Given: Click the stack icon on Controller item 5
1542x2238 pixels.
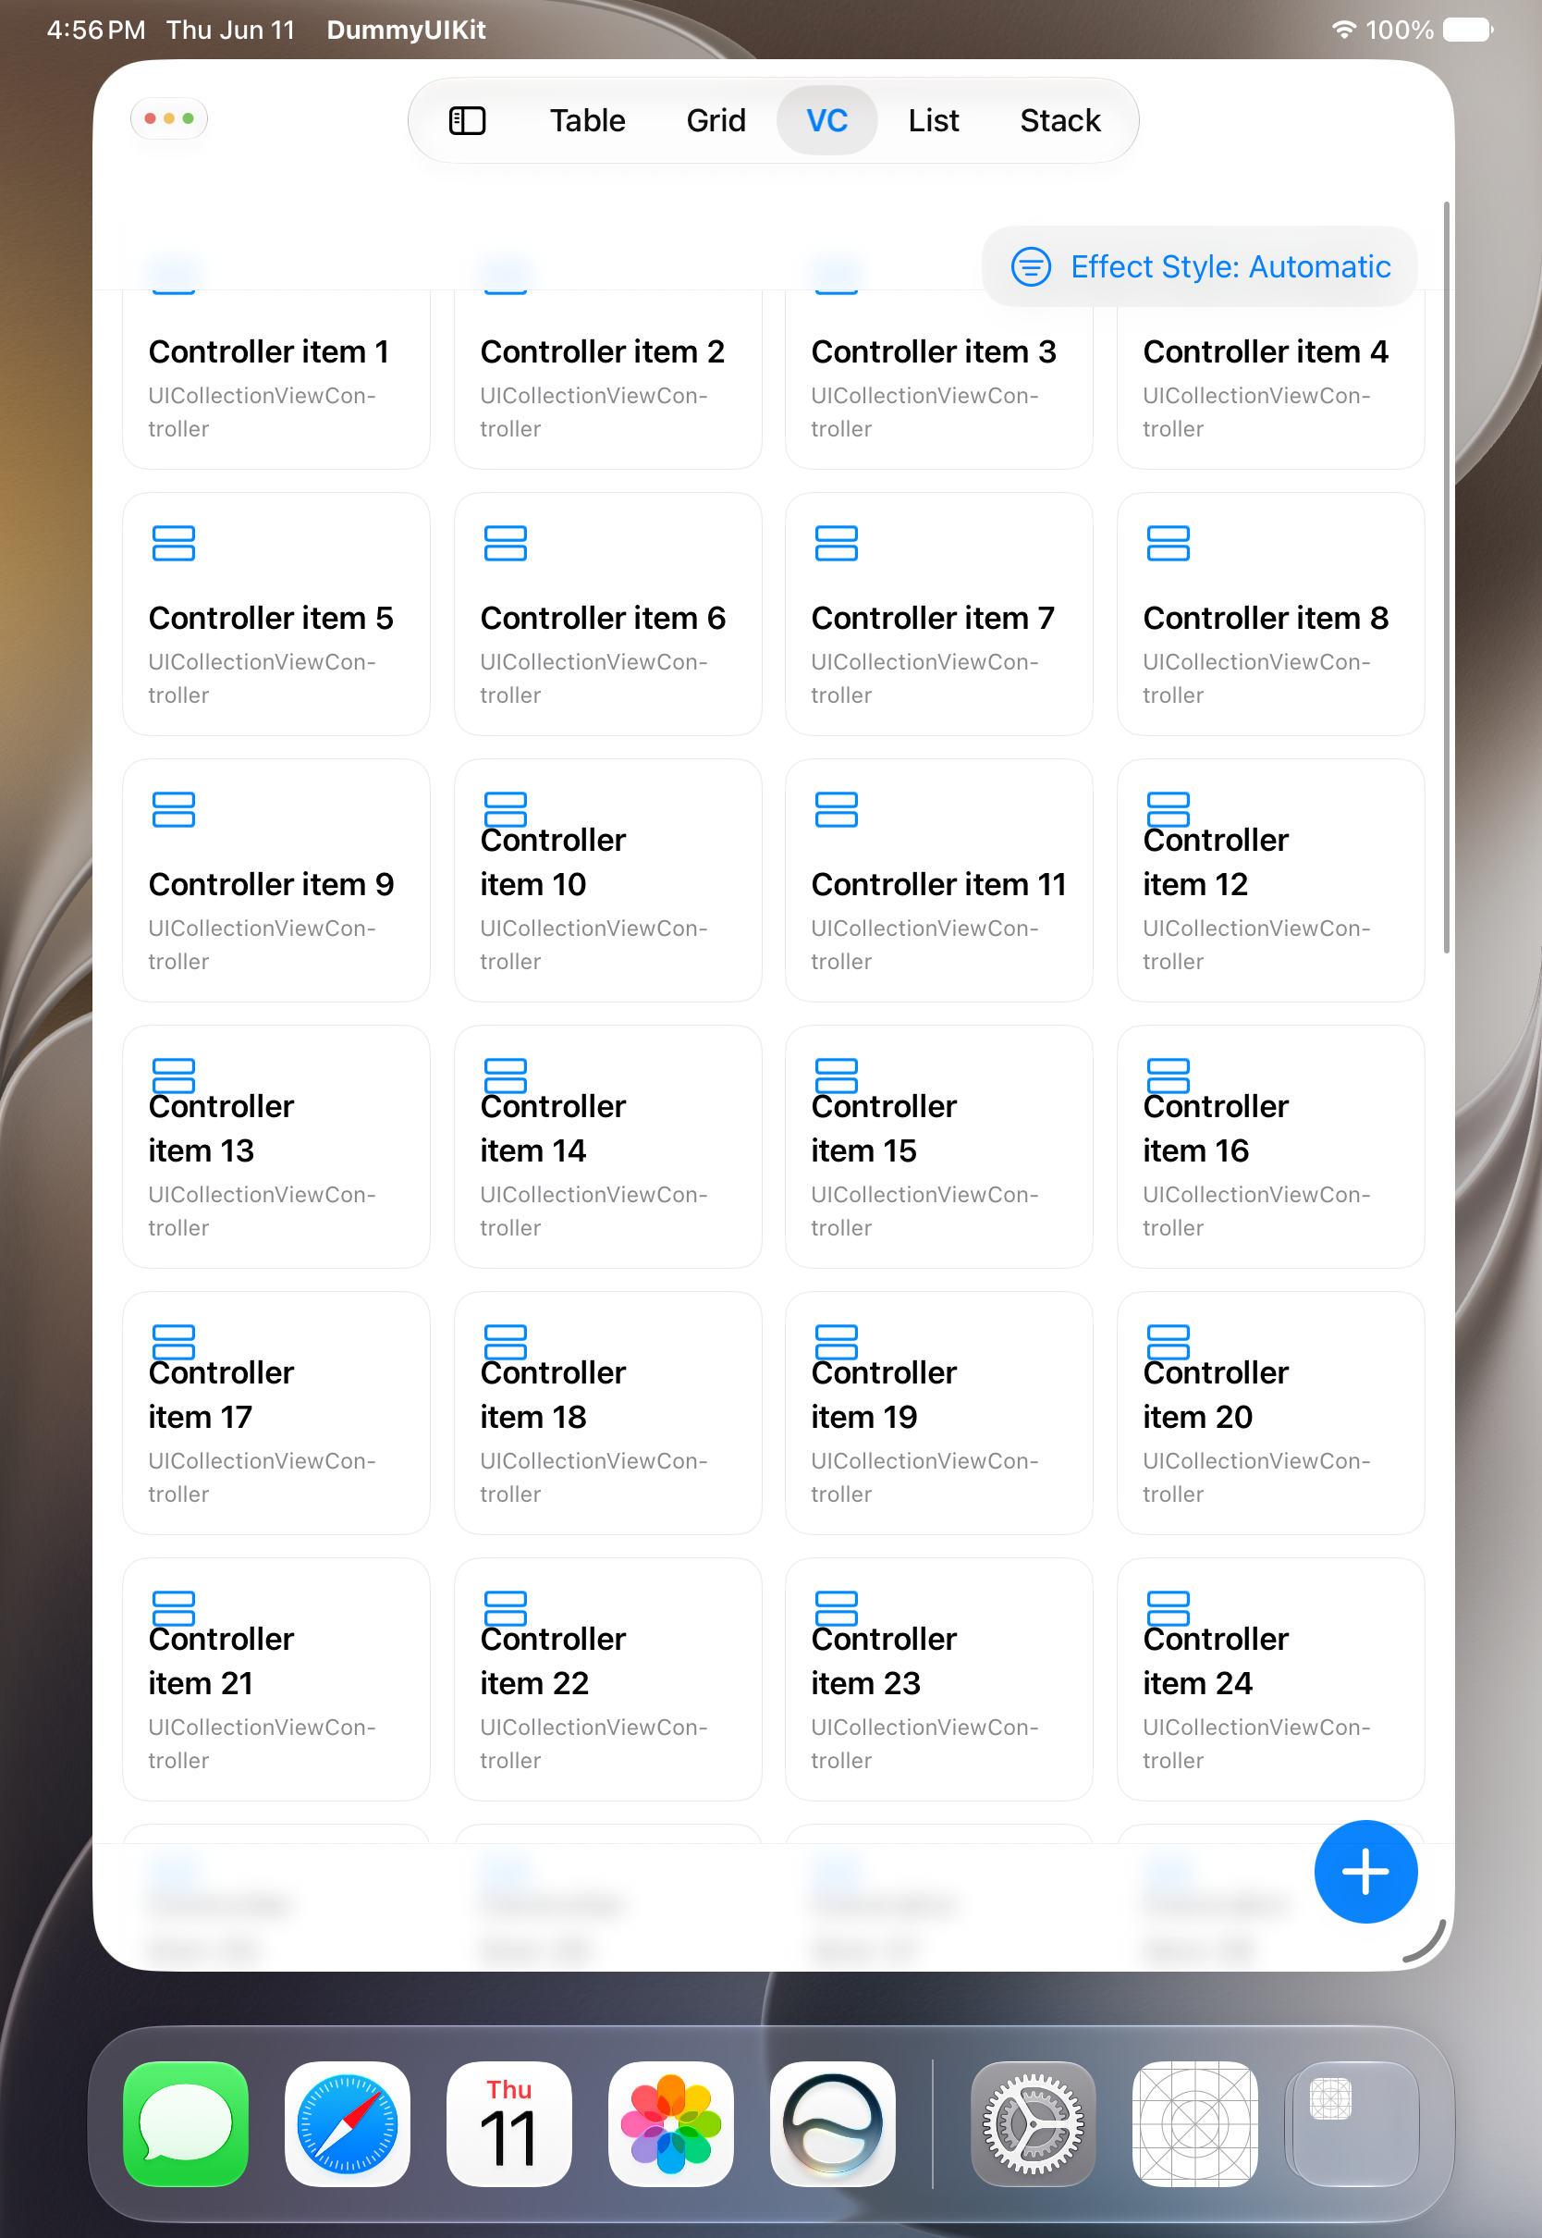Looking at the screenshot, I should tap(174, 543).
